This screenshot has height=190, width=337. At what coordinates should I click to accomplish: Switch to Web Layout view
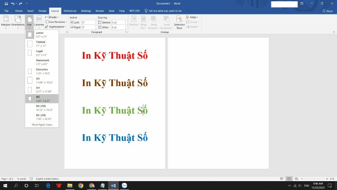tap(297, 179)
